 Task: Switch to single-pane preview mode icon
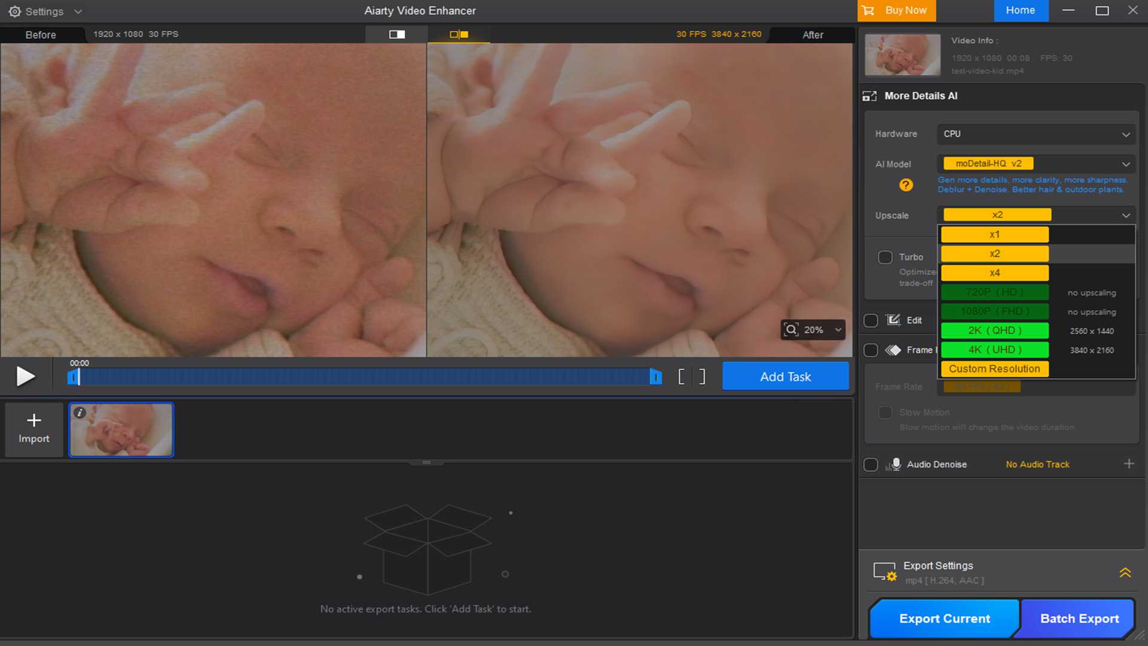coord(397,34)
